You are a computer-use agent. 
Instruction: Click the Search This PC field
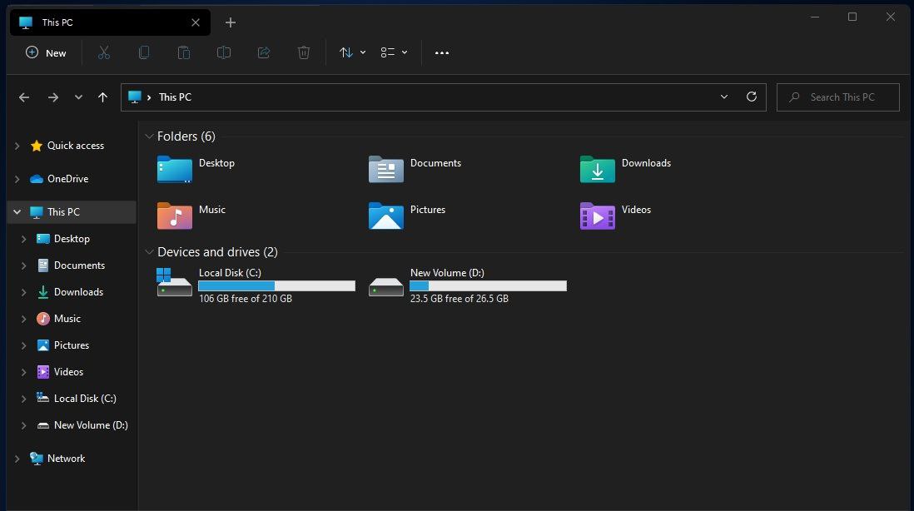coord(837,97)
